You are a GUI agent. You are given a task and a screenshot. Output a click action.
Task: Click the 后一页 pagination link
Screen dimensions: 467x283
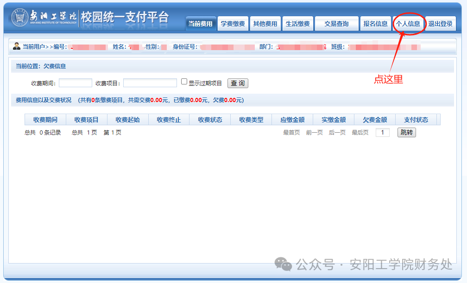point(337,133)
